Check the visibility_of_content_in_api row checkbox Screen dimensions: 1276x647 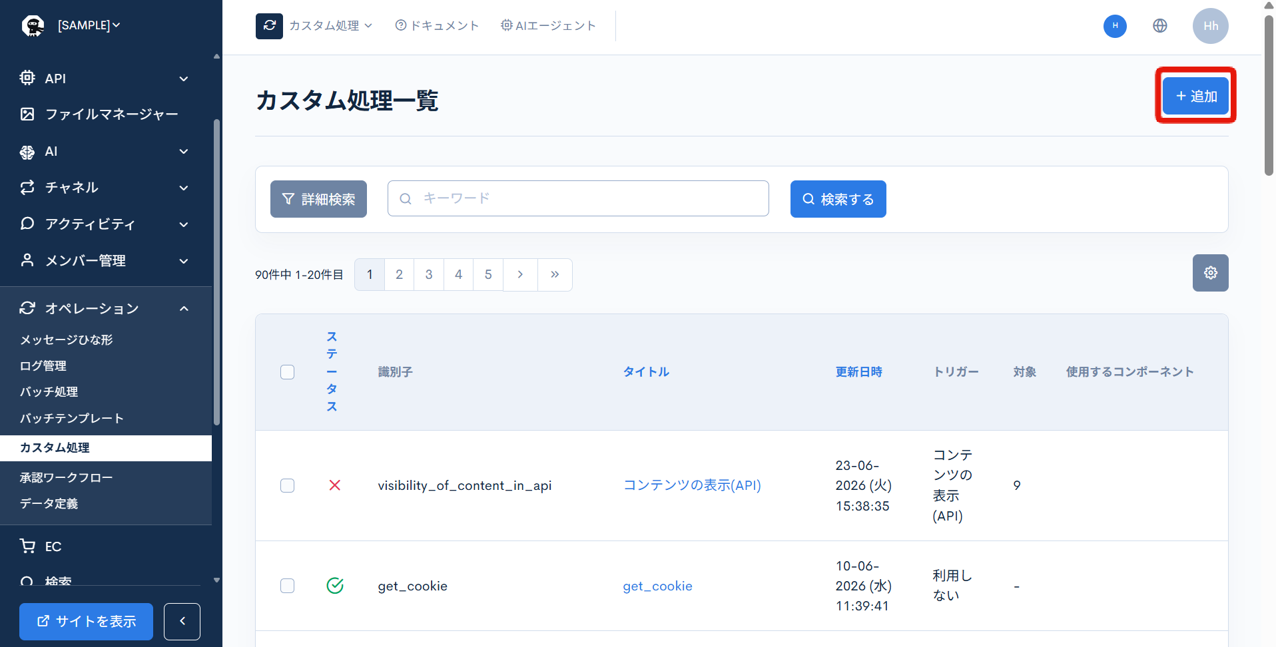point(287,485)
